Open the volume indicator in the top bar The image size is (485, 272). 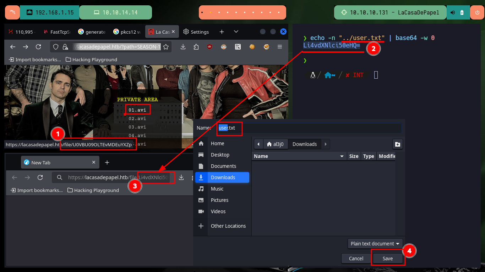pos(453,12)
